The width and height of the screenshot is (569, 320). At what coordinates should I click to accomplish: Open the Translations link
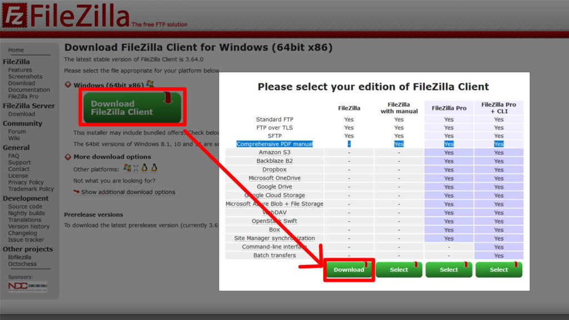pyautogui.click(x=24, y=220)
